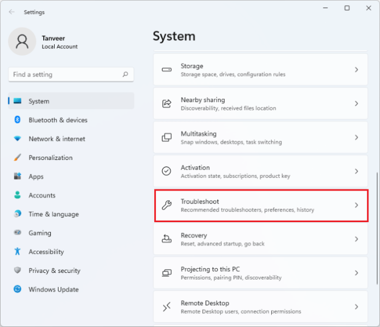Open the Storage settings title

(192, 66)
